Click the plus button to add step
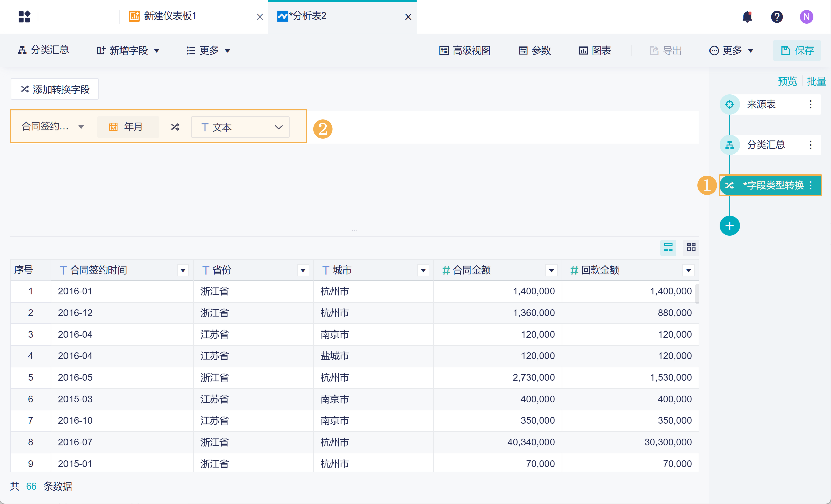Screen dimensions: 831x504 tap(729, 226)
